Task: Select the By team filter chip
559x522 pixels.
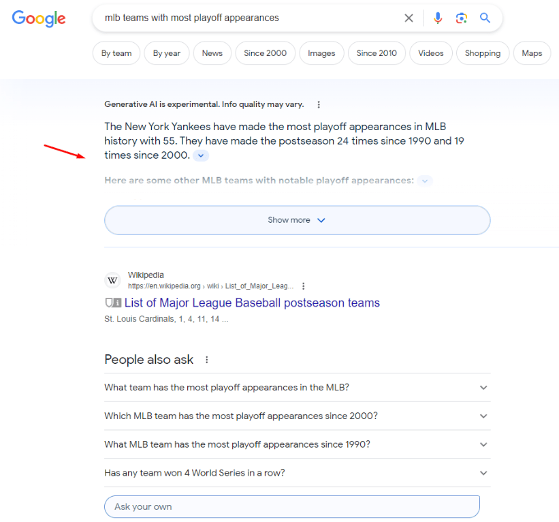Action: (x=116, y=53)
